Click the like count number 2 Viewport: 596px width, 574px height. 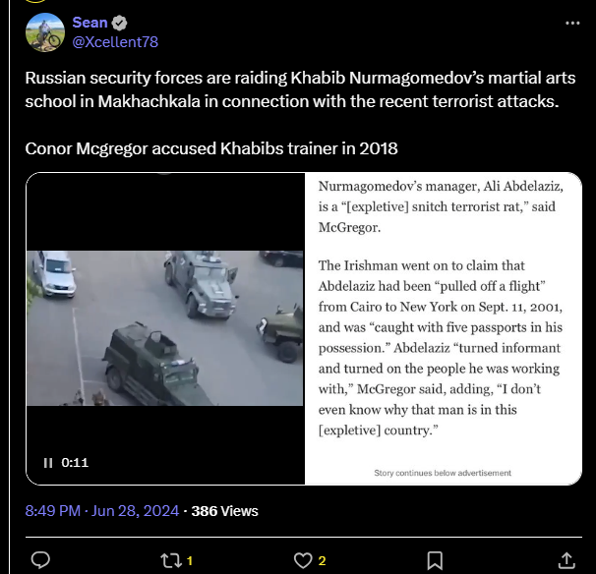coord(322,560)
